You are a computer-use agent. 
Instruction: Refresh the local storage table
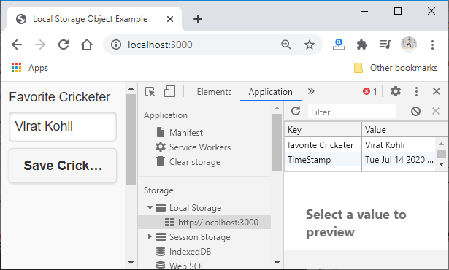[x=296, y=111]
